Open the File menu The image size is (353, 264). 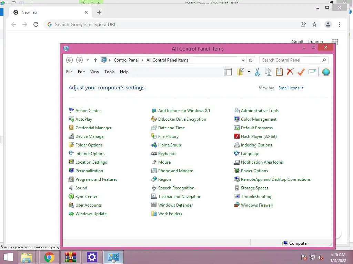click(69, 72)
